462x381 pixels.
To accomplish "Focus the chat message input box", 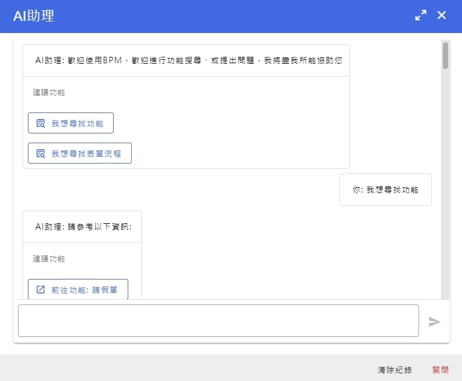I will pos(218,321).
